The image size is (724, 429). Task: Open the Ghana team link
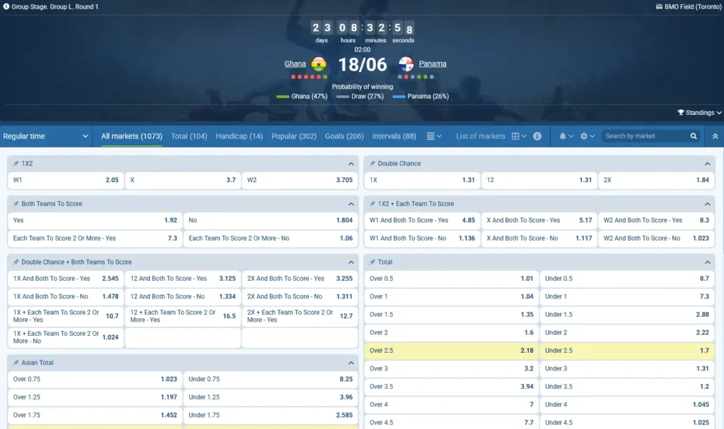tap(295, 64)
